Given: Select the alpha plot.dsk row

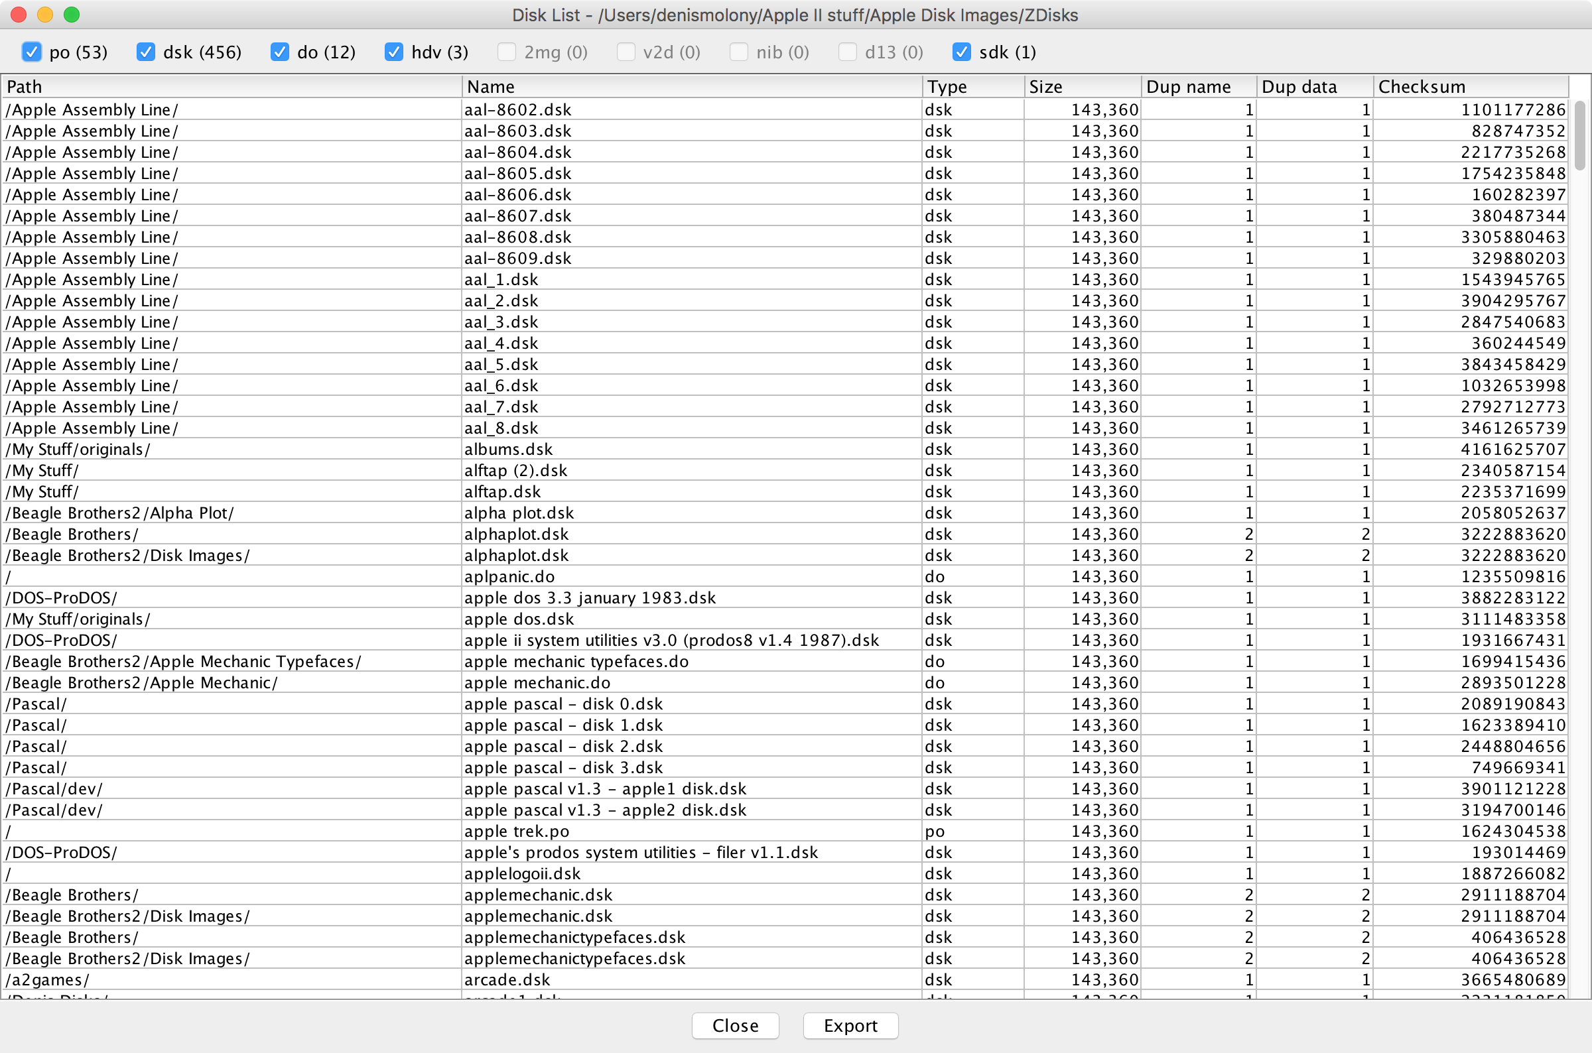Looking at the screenshot, I should 785,513.
